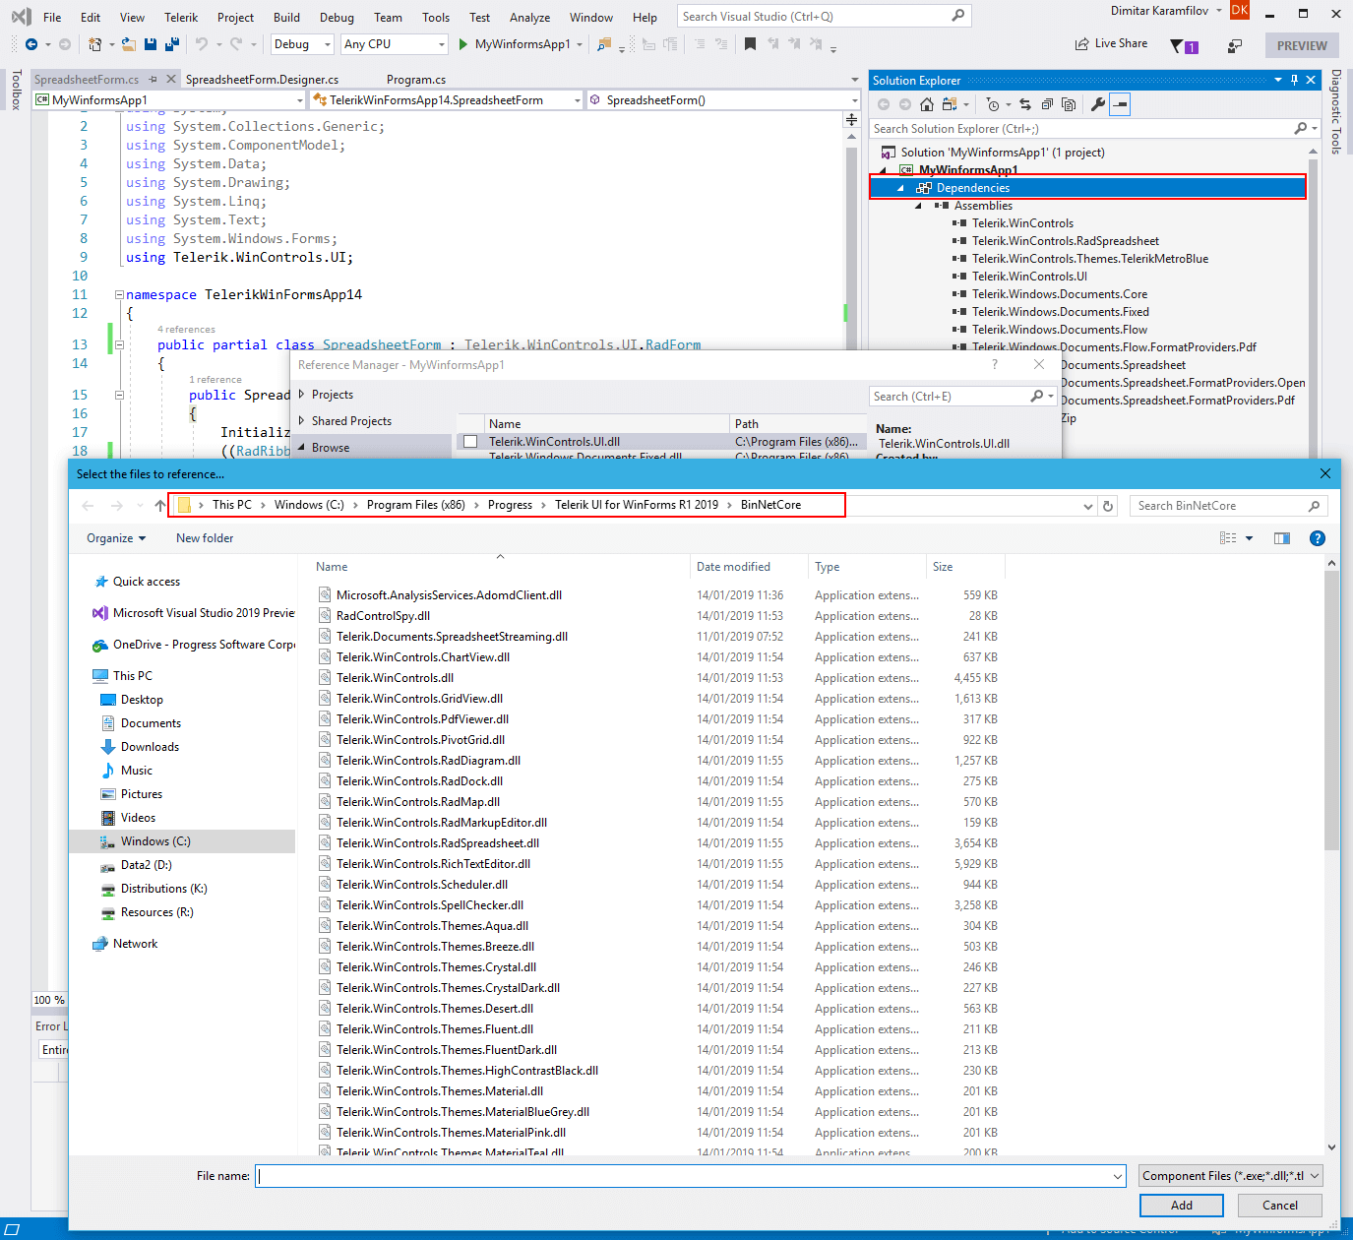Toggle Auto Hide pin on Solution Explorer
This screenshot has width=1353, height=1240.
point(1294,81)
